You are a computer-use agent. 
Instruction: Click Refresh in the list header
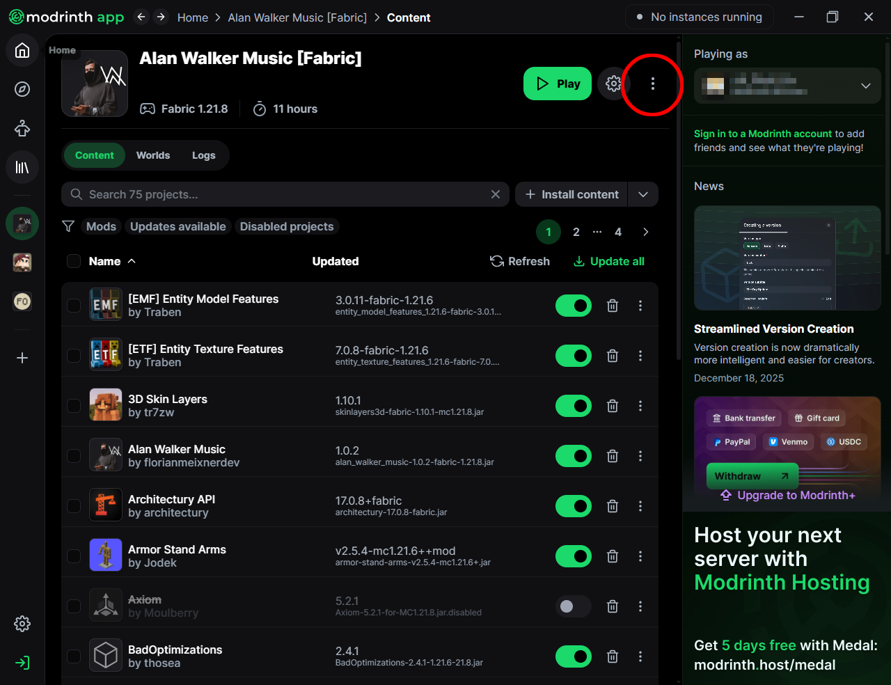point(520,261)
